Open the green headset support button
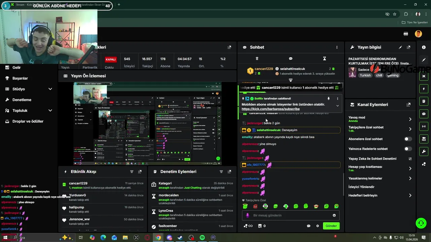Viewport: 431px width, 242px height. point(421,223)
